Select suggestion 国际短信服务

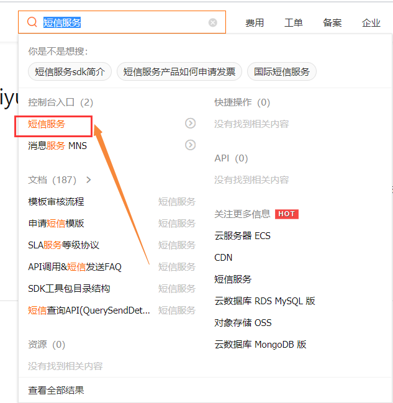click(x=282, y=71)
